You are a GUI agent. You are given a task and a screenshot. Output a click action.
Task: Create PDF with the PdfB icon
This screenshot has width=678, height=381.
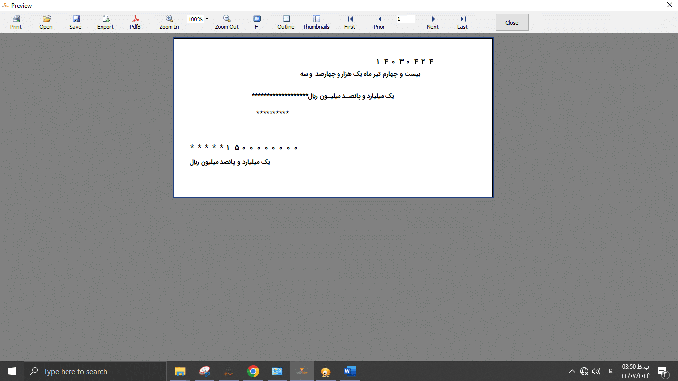(135, 22)
